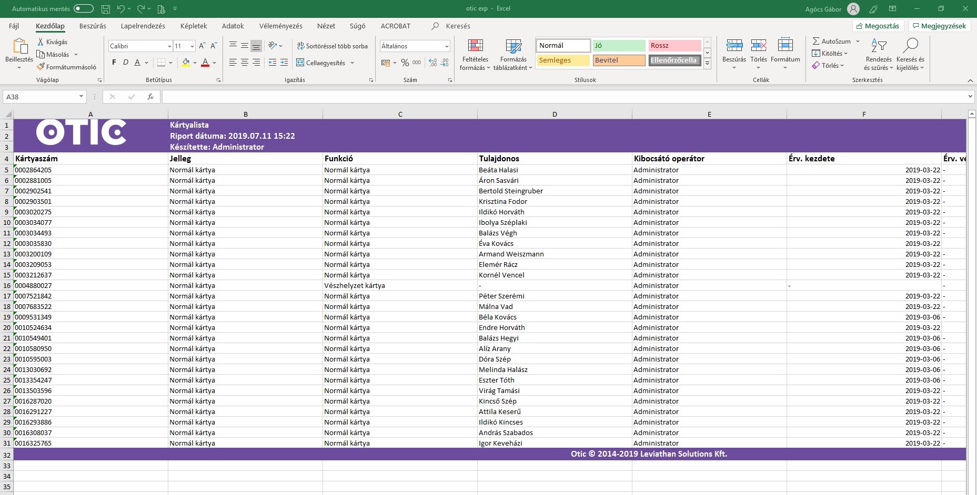Viewport: 977px width, 495px height.
Task: Click the Save icon in title bar
Action: click(x=106, y=9)
